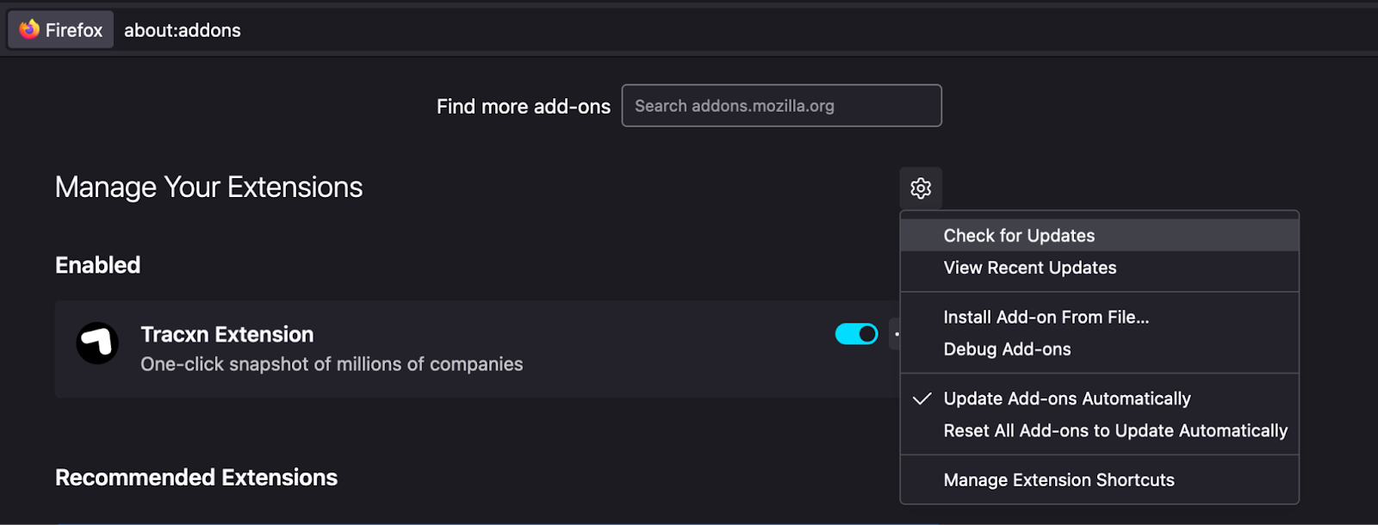Click the Recommended Extensions heading

196,478
